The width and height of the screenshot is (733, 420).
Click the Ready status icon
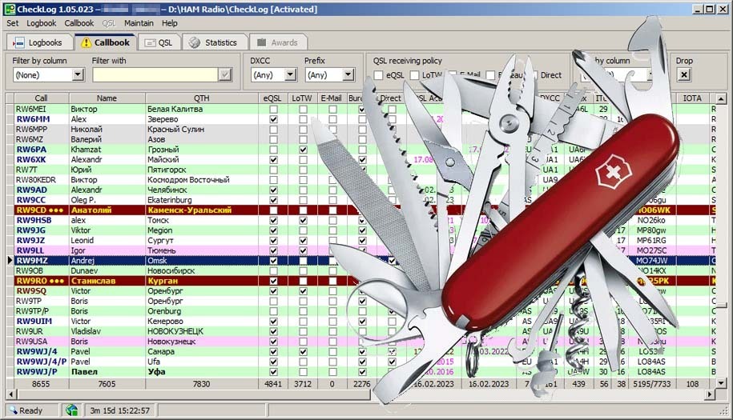click(x=13, y=410)
